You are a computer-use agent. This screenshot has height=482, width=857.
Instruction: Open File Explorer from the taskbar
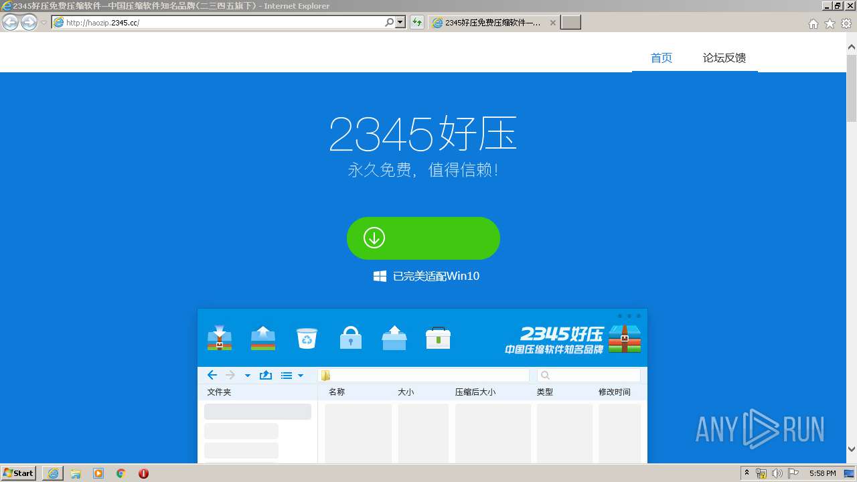pos(76,473)
